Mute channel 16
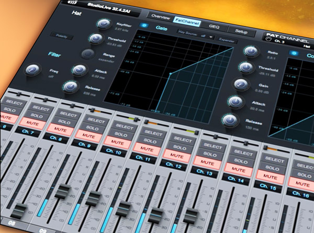This screenshot has height=233, width=314. [303, 184]
